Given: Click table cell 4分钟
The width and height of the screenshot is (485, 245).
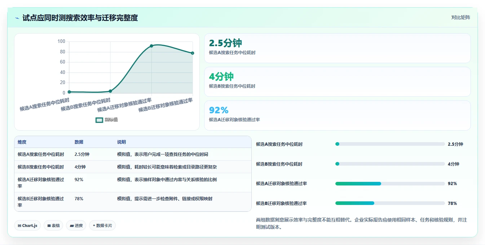Looking at the screenshot, I should pos(80,167).
